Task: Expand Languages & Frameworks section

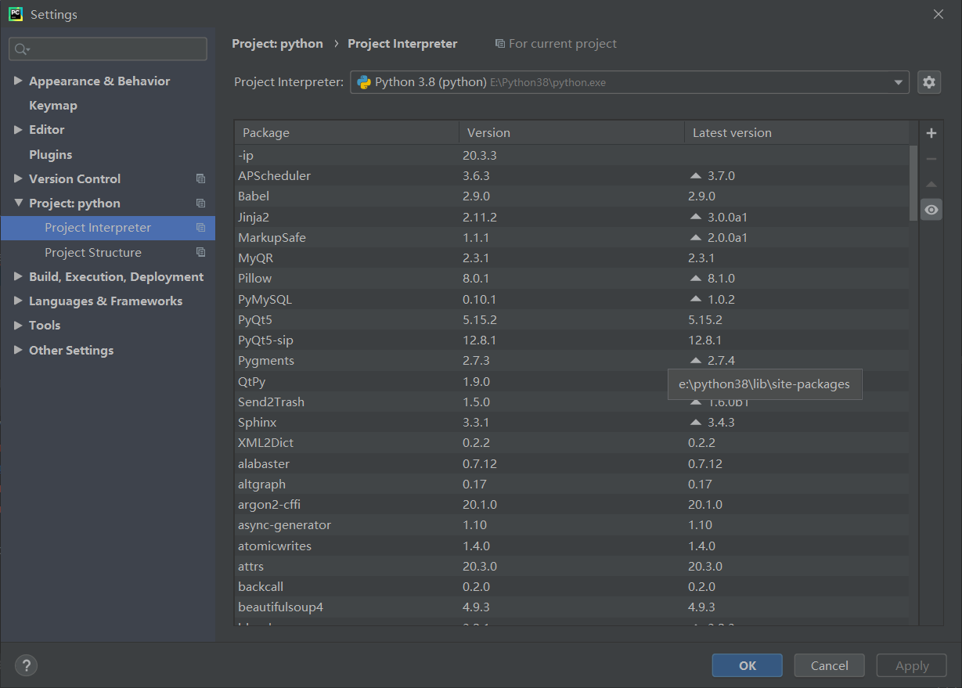Action: [18, 301]
